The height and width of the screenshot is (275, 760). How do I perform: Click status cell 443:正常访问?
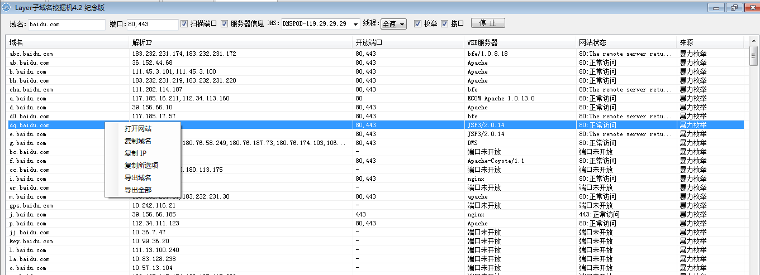pos(598,214)
